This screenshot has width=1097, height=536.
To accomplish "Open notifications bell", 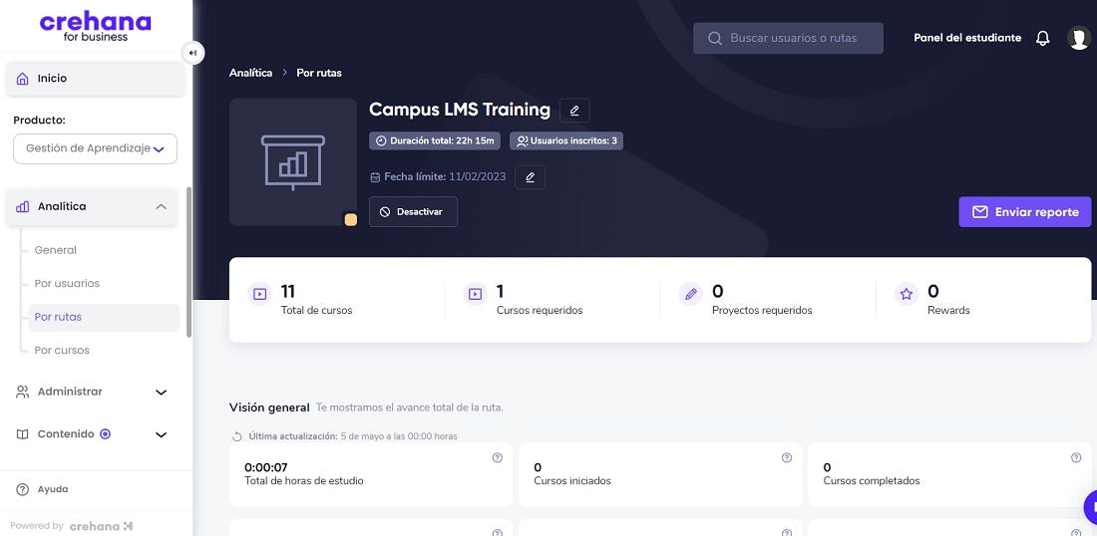I will [1042, 39].
